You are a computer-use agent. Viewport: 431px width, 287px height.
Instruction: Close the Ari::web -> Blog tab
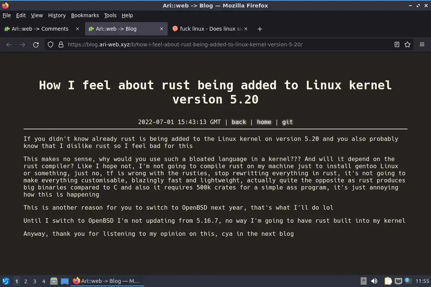(162, 29)
